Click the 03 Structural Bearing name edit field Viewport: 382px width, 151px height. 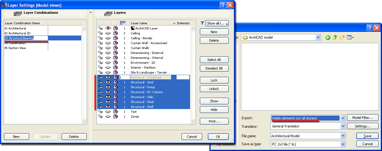26,38
